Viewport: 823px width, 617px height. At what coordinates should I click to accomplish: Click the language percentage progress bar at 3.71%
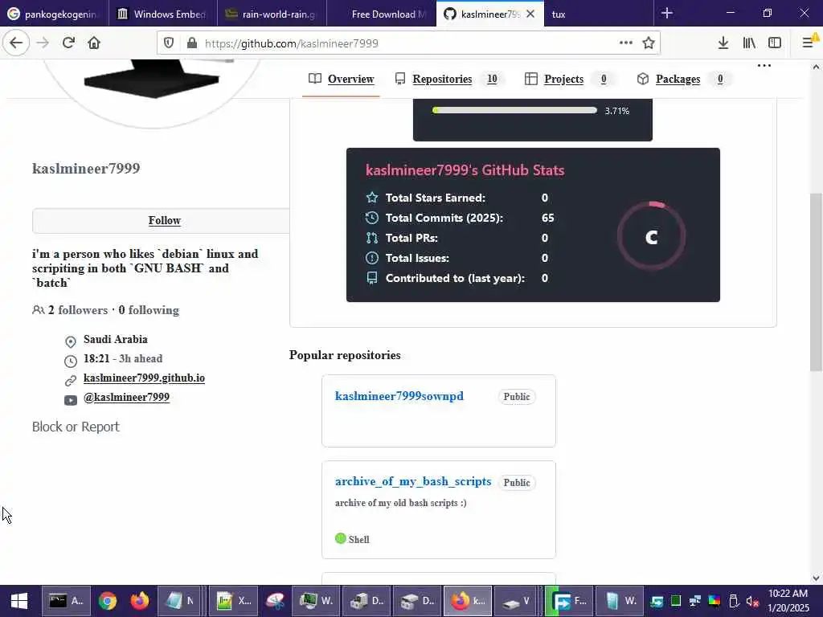tap(514, 110)
